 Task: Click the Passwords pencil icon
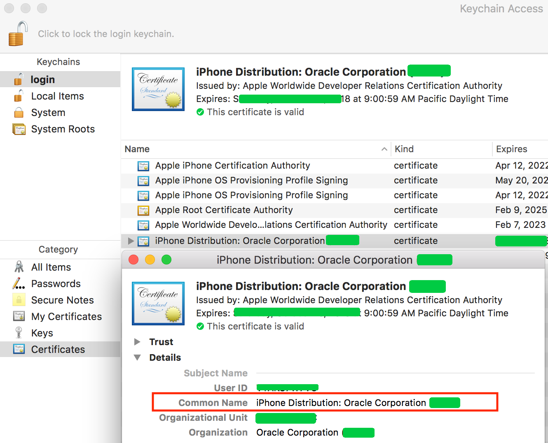(19, 283)
